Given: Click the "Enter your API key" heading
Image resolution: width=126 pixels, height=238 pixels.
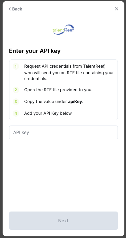Looking at the screenshot, I should [x=35, y=51].
